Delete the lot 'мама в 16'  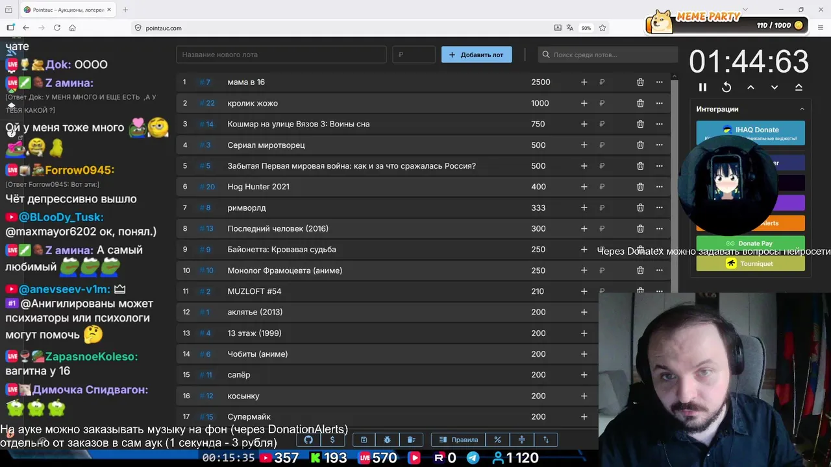click(x=640, y=82)
